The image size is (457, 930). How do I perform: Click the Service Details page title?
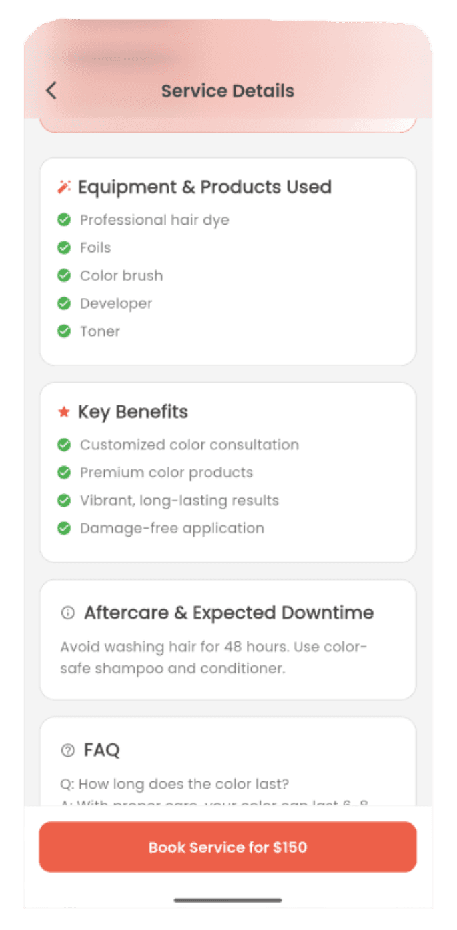pyautogui.click(x=227, y=91)
